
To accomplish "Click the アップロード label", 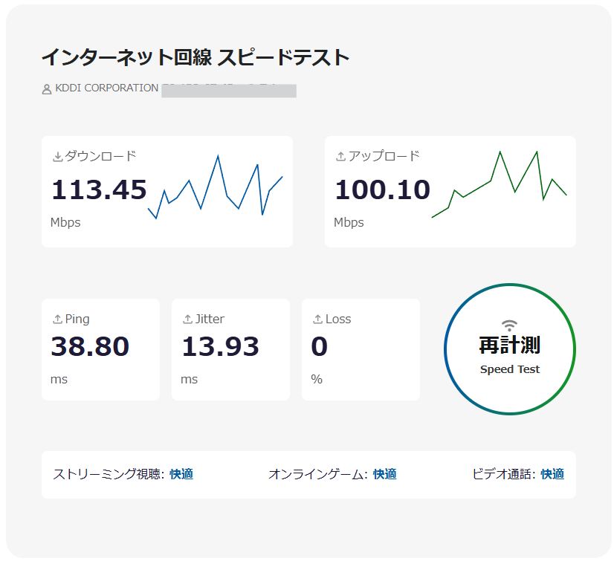I will pos(384,156).
